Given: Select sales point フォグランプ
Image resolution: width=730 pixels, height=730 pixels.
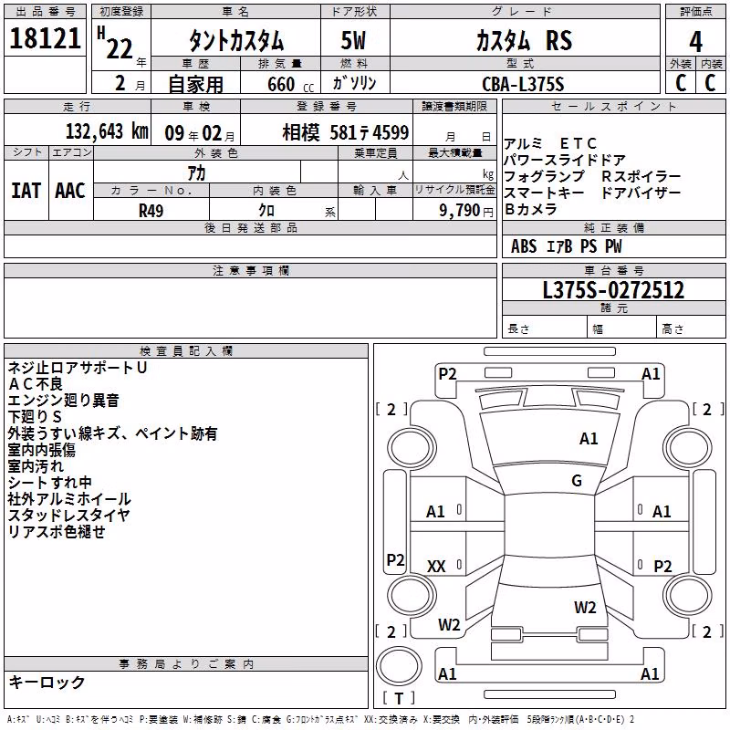Looking at the screenshot, I should click(544, 176).
